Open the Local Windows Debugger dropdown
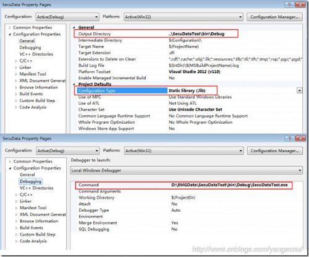The image size is (309, 257). point(186,170)
